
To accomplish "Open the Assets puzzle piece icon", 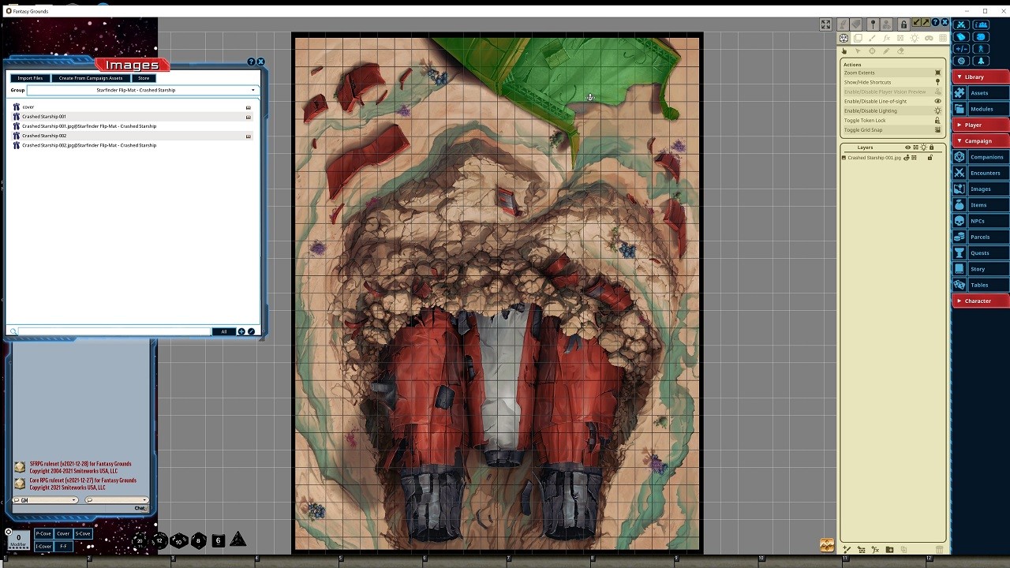I will point(959,93).
